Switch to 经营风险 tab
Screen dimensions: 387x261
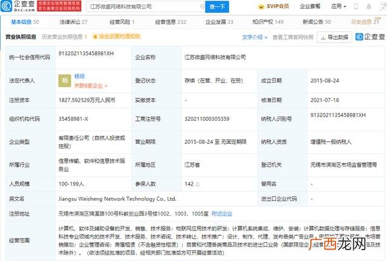[122, 22]
